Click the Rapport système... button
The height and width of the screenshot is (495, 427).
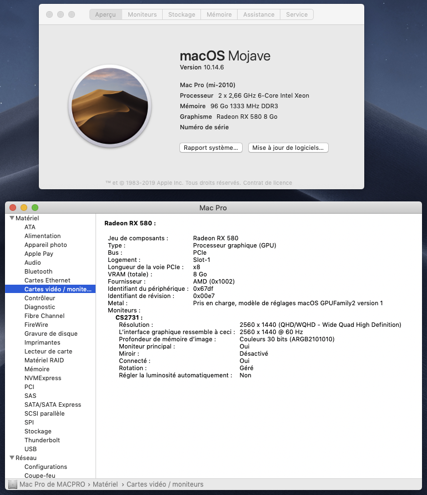[211, 148]
